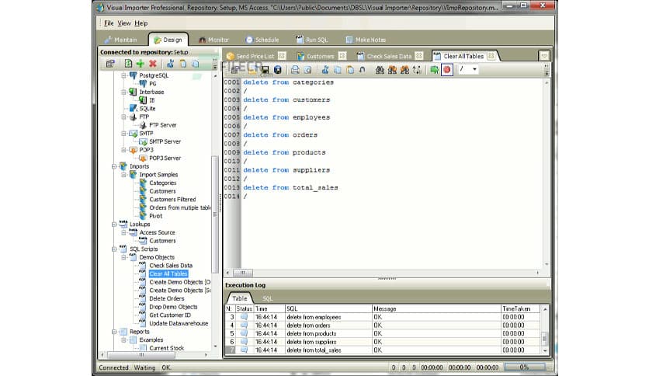
Task: Close the Send Price List tab
Action: click(x=282, y=55)
